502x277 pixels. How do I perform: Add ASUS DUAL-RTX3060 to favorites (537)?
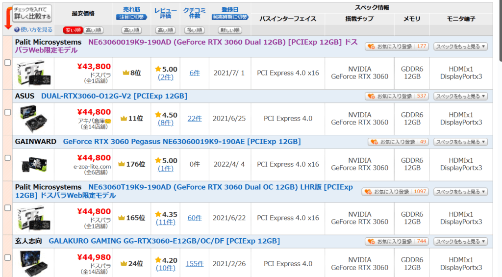click(397, 96)
